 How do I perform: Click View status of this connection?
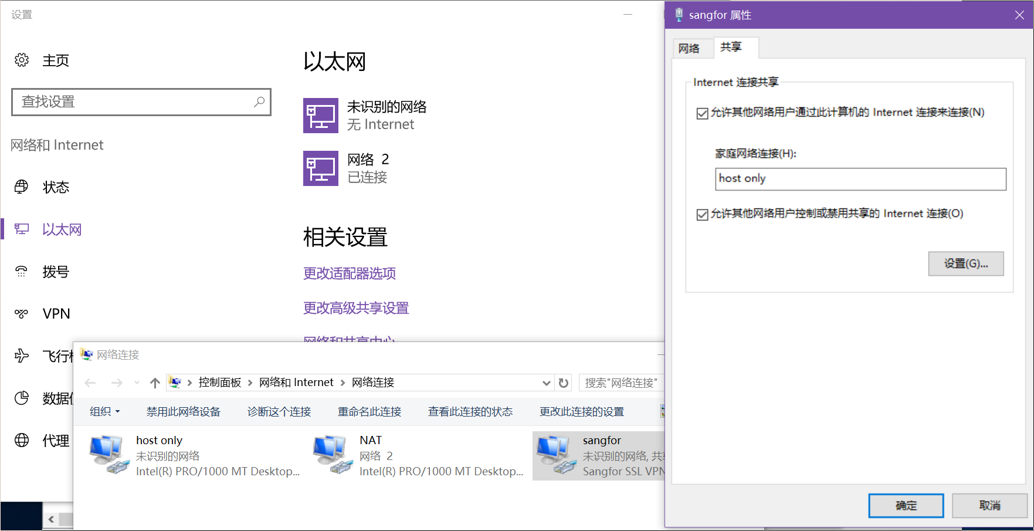point(470,412)
